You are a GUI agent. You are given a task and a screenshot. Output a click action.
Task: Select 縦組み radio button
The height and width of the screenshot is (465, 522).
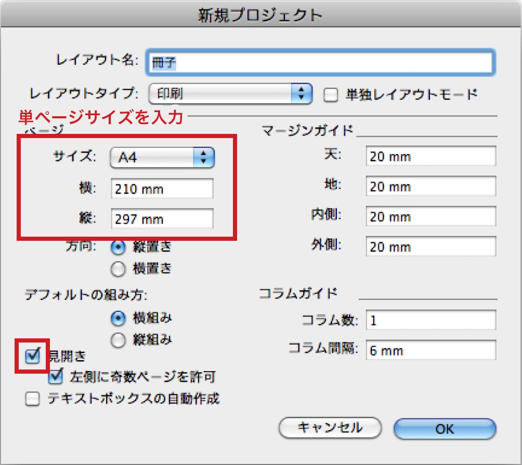pos(119,340)
